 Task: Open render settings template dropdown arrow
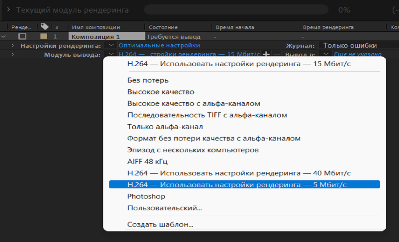pyautogui.click(x=111, y=45)
